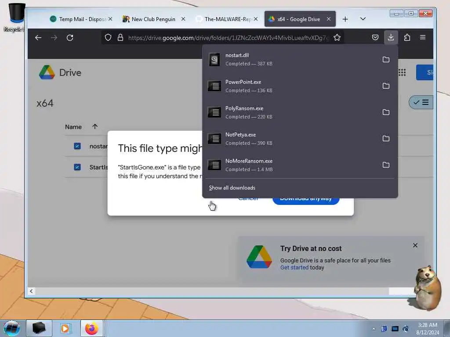Uncheck the nostart file checkbox

coord(77,146)
